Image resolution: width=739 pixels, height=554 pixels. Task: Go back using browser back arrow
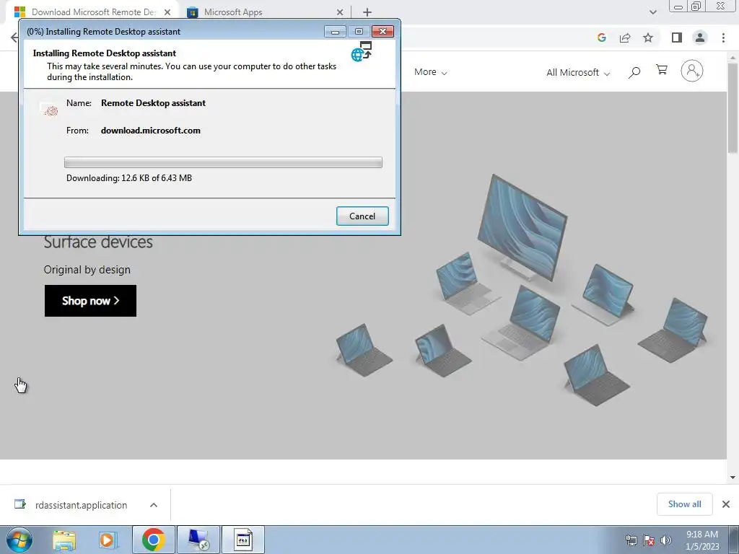coord(14,38)
